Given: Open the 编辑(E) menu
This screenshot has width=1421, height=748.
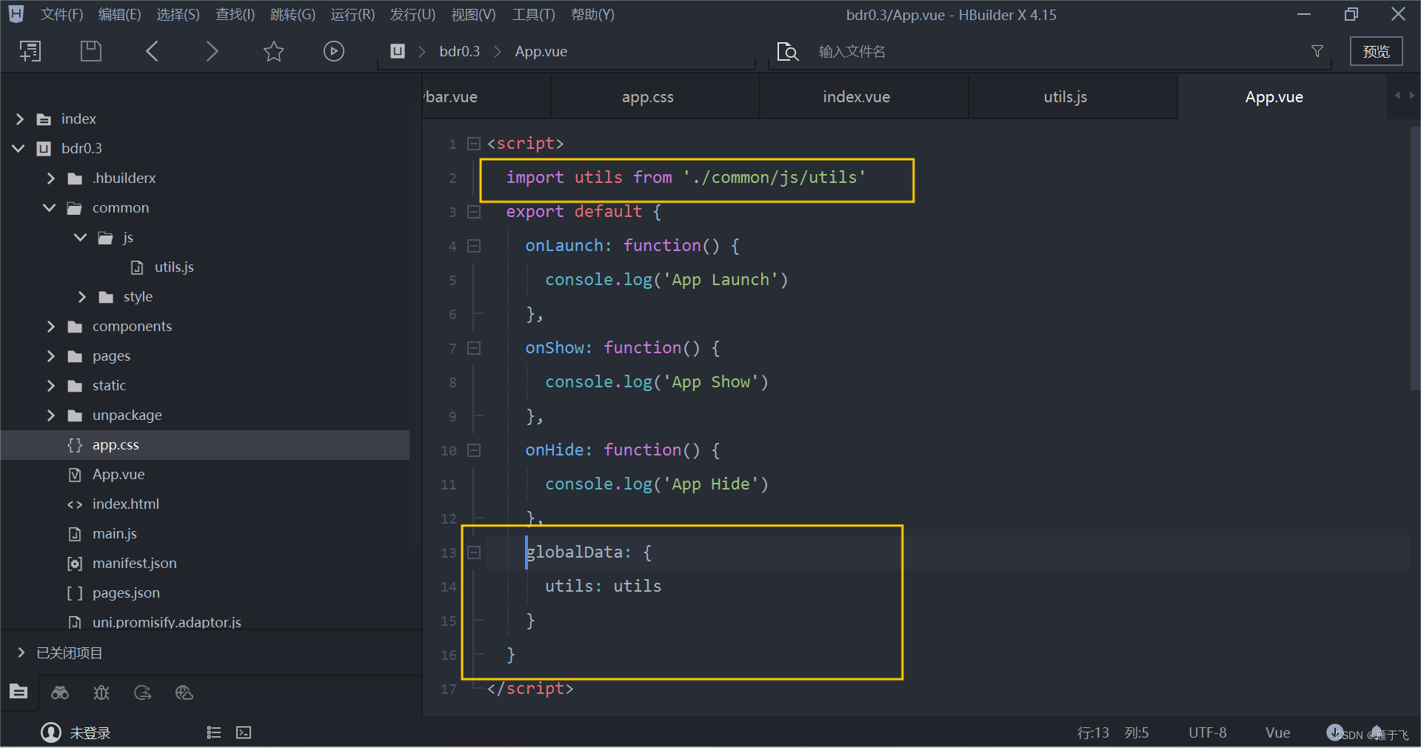Looking at the screenshot, I should tap(119, 15).
